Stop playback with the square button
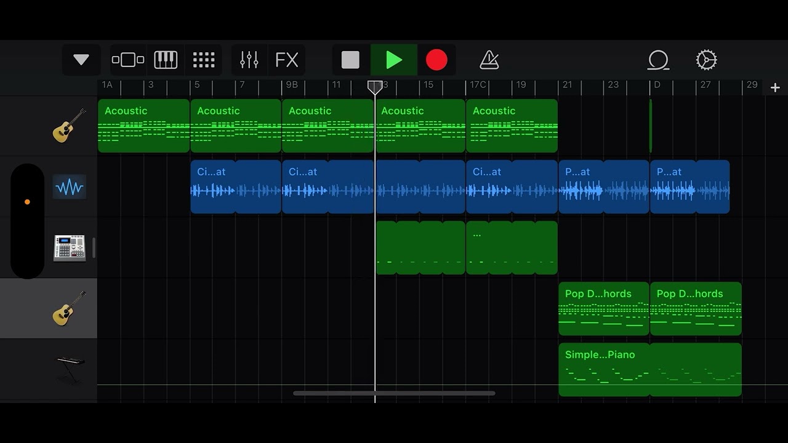 pos(350,60)
